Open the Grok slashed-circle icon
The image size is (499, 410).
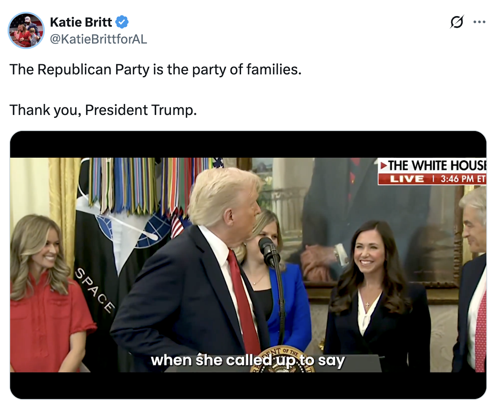[457, 22]
